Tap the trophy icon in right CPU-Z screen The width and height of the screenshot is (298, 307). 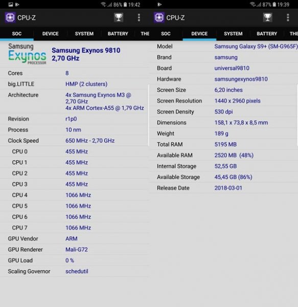267,17
